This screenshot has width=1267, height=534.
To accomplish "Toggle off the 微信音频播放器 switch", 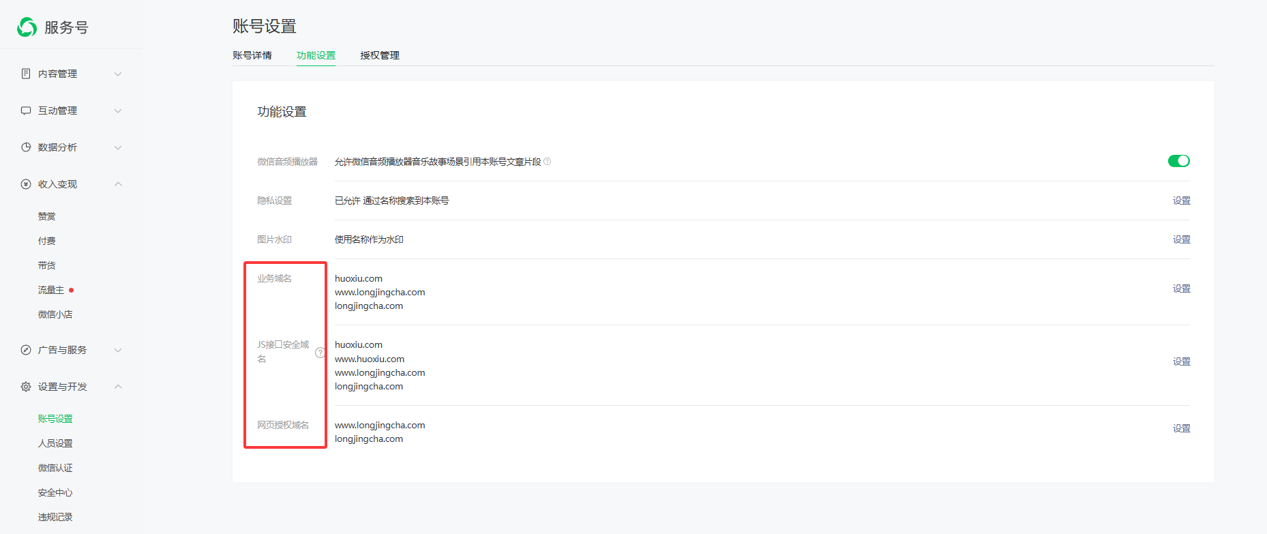I will pos(1178,161).
